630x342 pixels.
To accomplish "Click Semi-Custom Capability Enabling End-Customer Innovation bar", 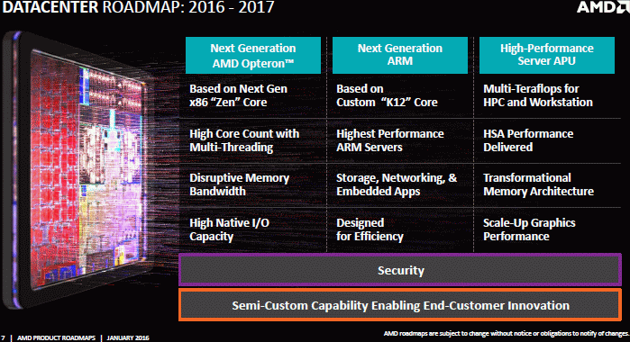I will click(400, 305).
